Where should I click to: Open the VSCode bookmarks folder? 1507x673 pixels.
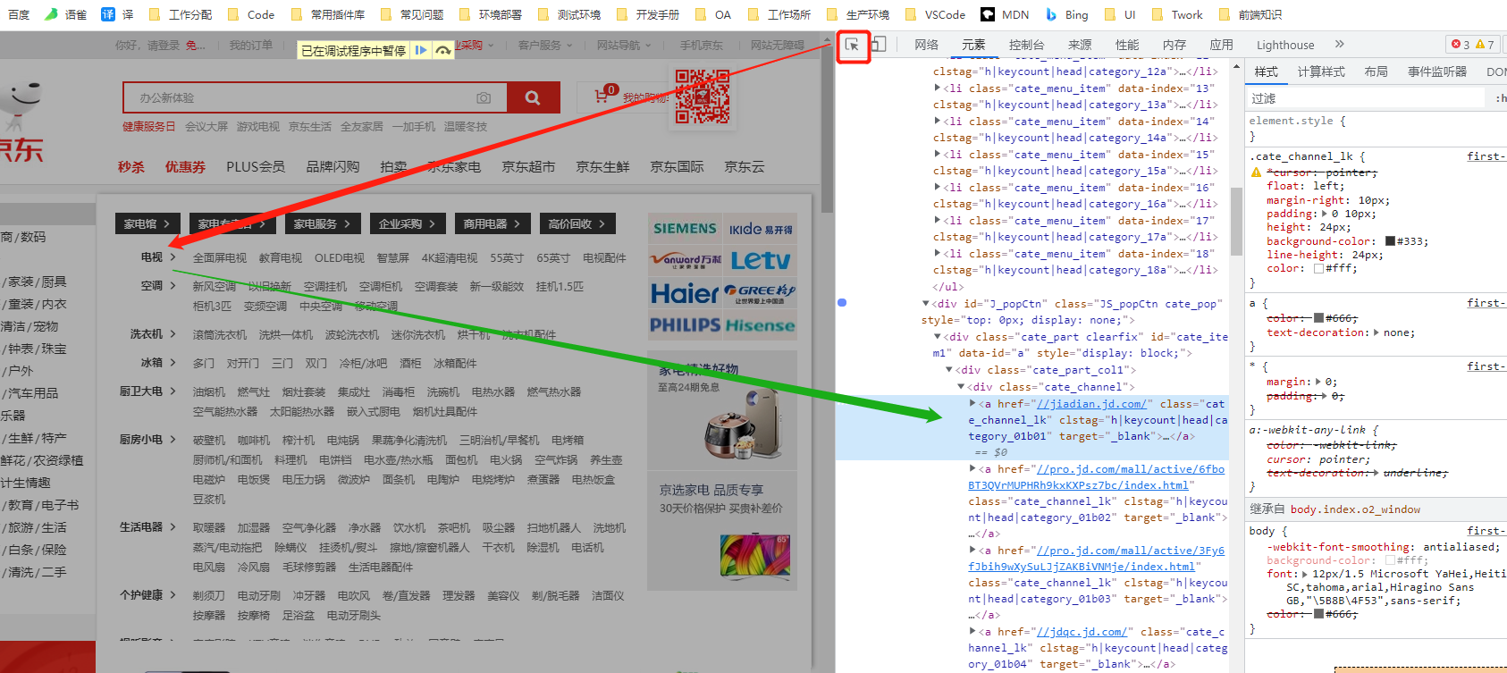pos(935,14)
